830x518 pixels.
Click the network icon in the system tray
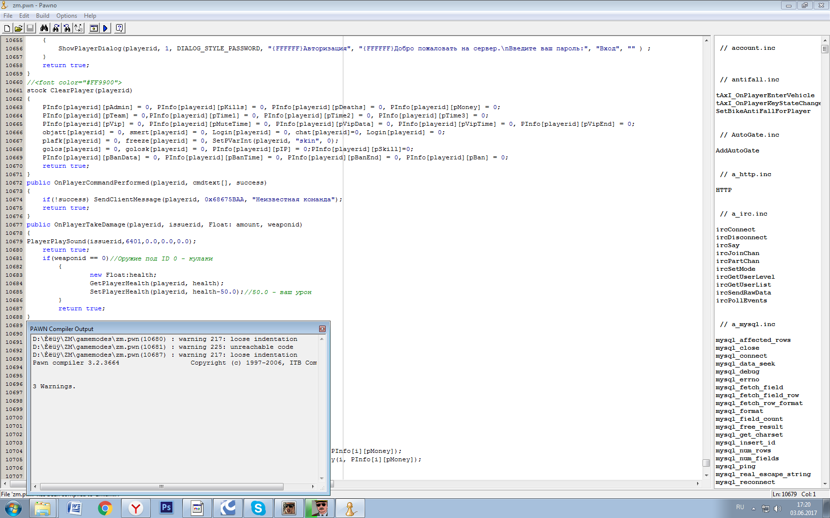tap(766, 509)
